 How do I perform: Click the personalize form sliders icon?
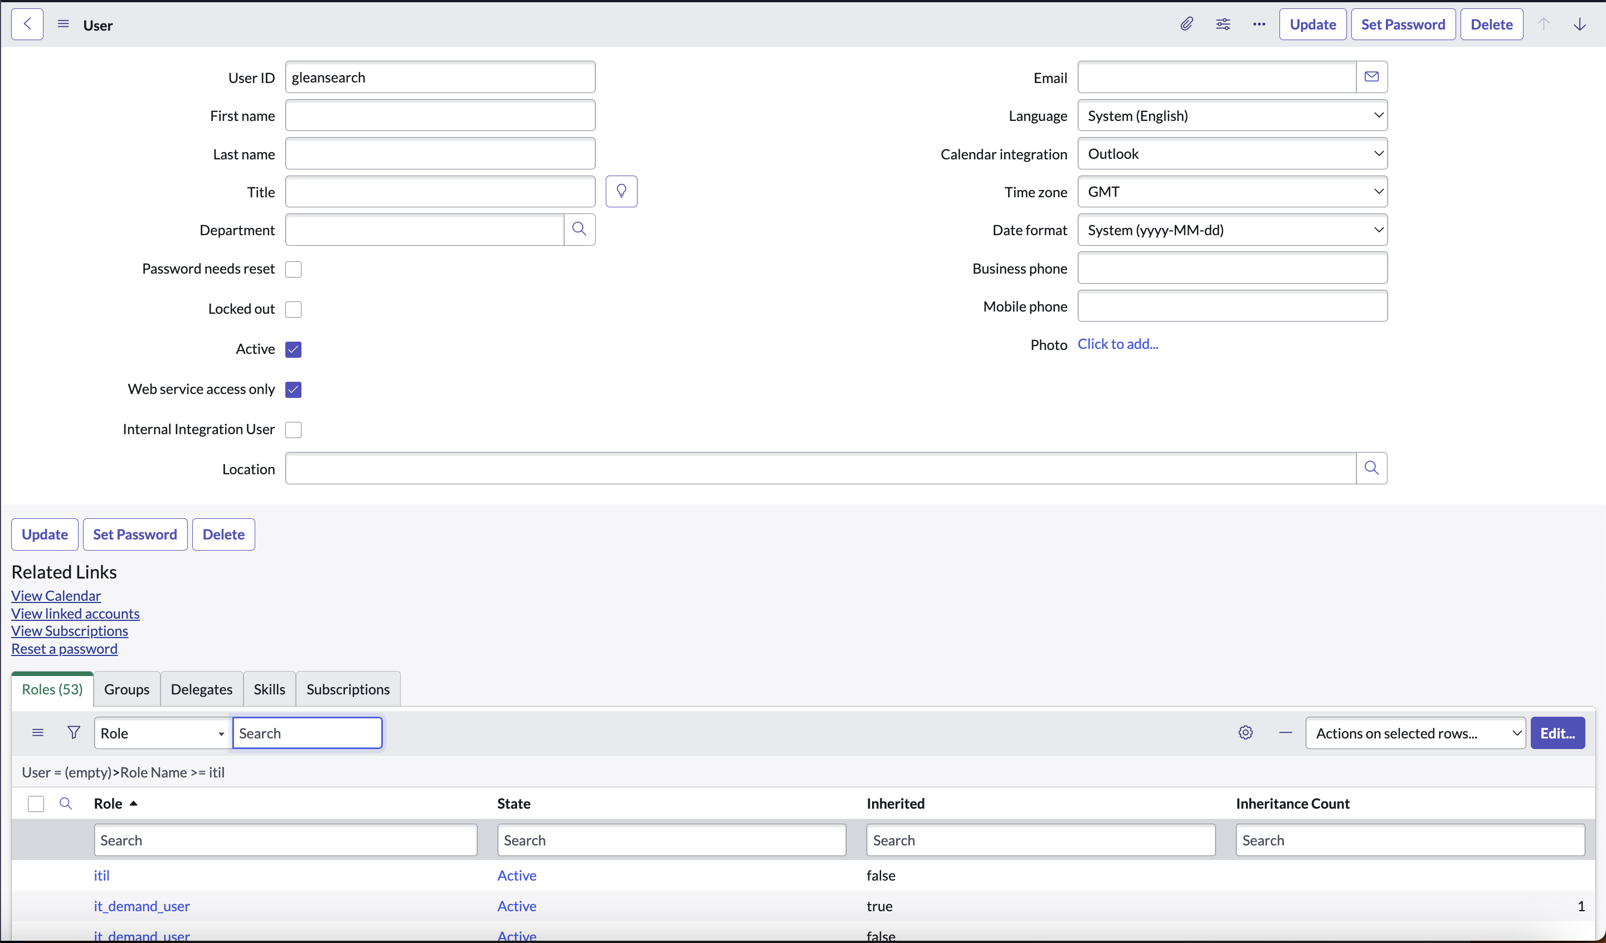pyautogui.click(x=1223, y=24)
